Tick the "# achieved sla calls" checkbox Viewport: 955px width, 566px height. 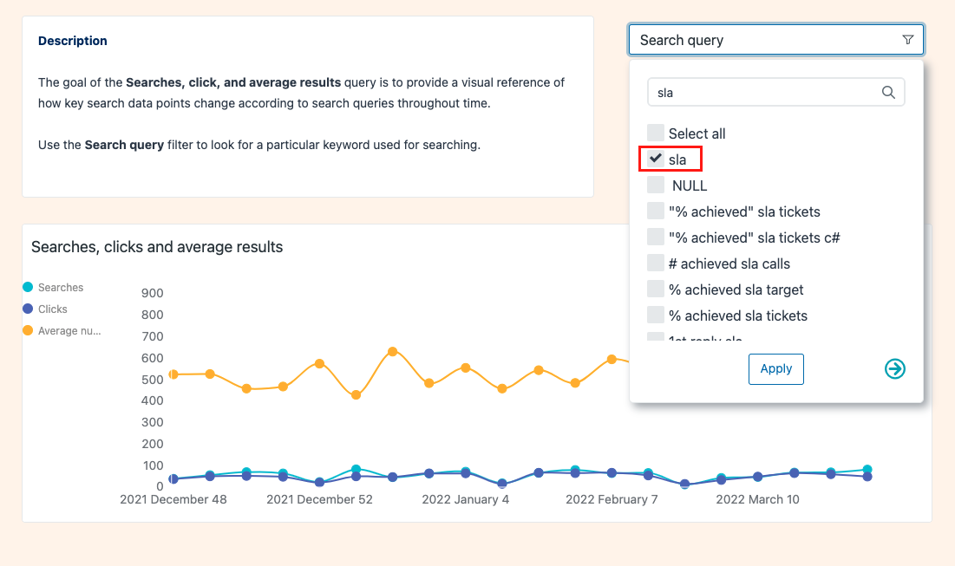point(656,263)
